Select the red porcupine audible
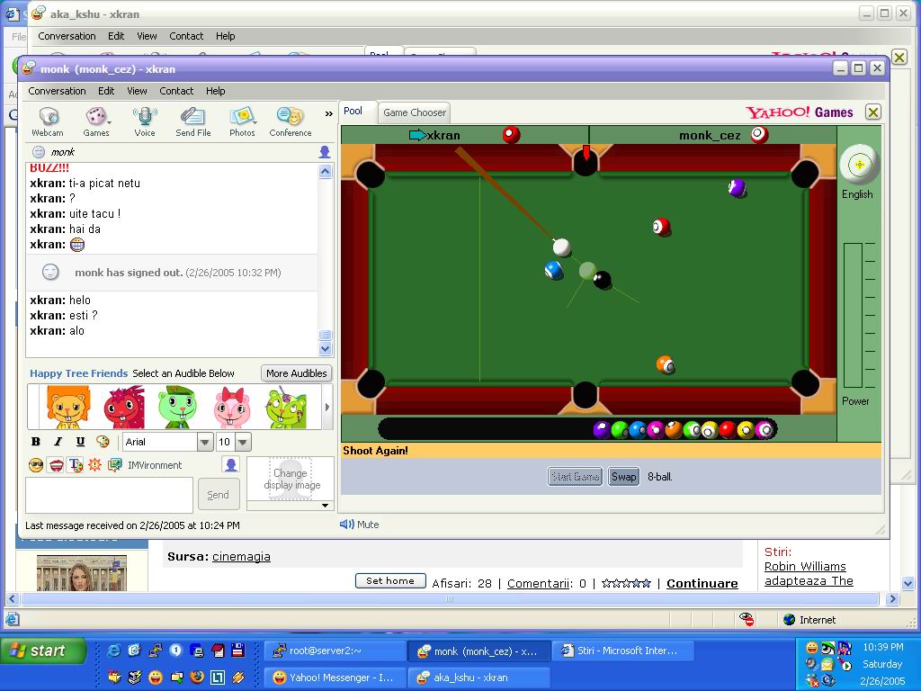This screenshot has height=691, width=921. [x=124, y=407]
